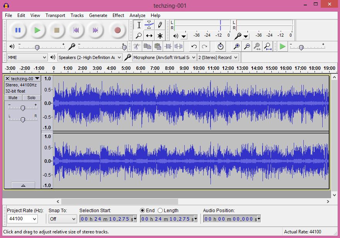The width and height of the screenshot is (340, 238).
Task: Stop playback with the Stop button
Action: [57, 30]
